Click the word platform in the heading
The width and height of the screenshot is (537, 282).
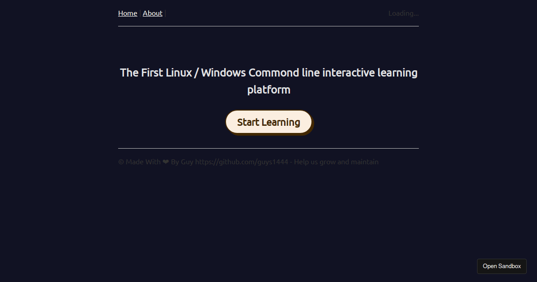[x=268, y=89]
